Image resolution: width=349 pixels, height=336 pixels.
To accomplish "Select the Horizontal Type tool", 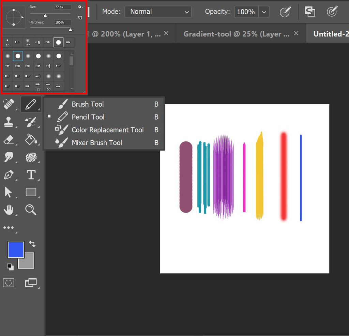I will pos(31,175).
